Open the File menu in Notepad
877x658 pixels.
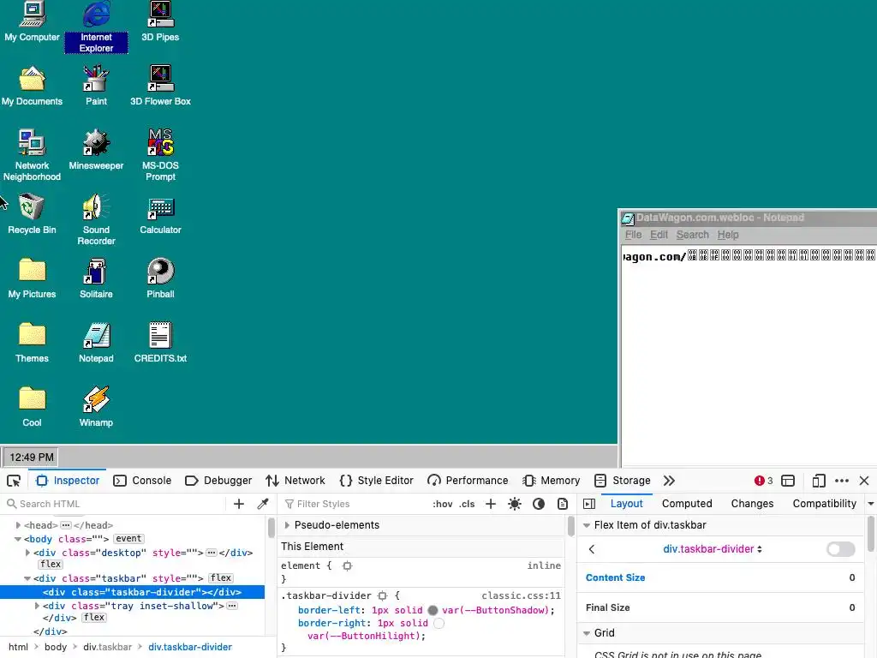[x=633, y=235]
